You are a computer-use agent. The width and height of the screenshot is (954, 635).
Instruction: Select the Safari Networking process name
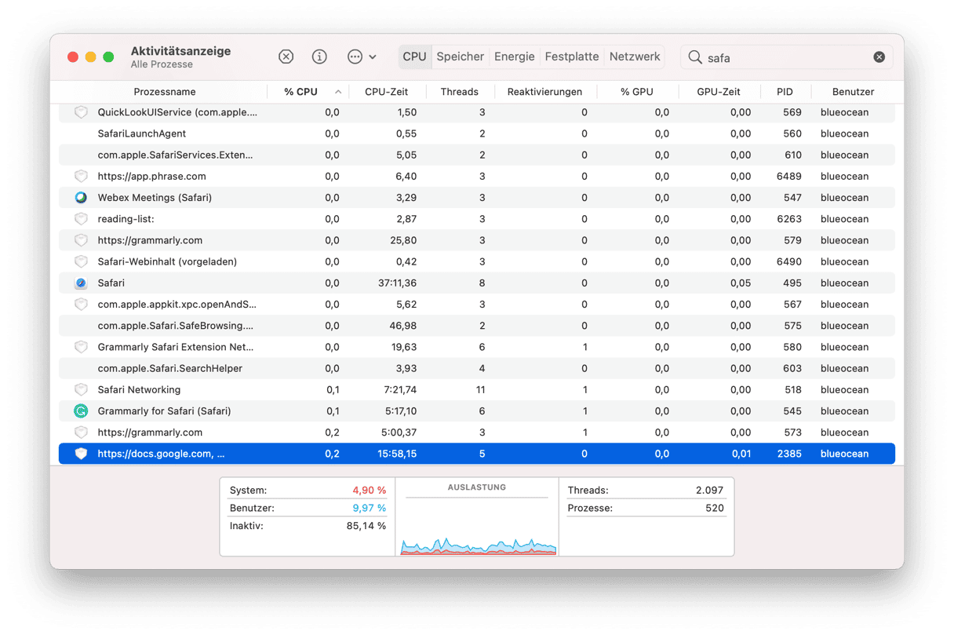[139, 389]
